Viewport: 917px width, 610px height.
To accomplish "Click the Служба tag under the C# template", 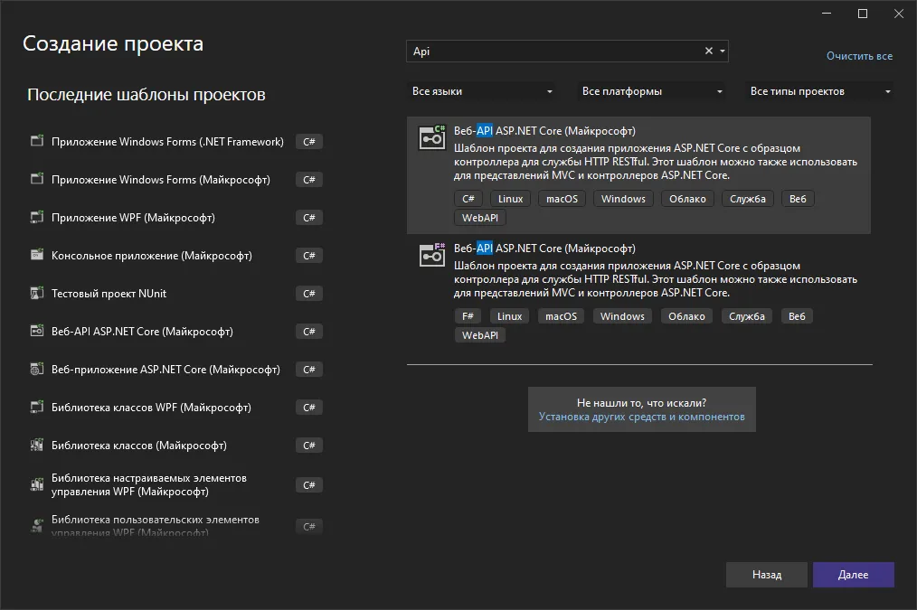I will coord(747,199).
